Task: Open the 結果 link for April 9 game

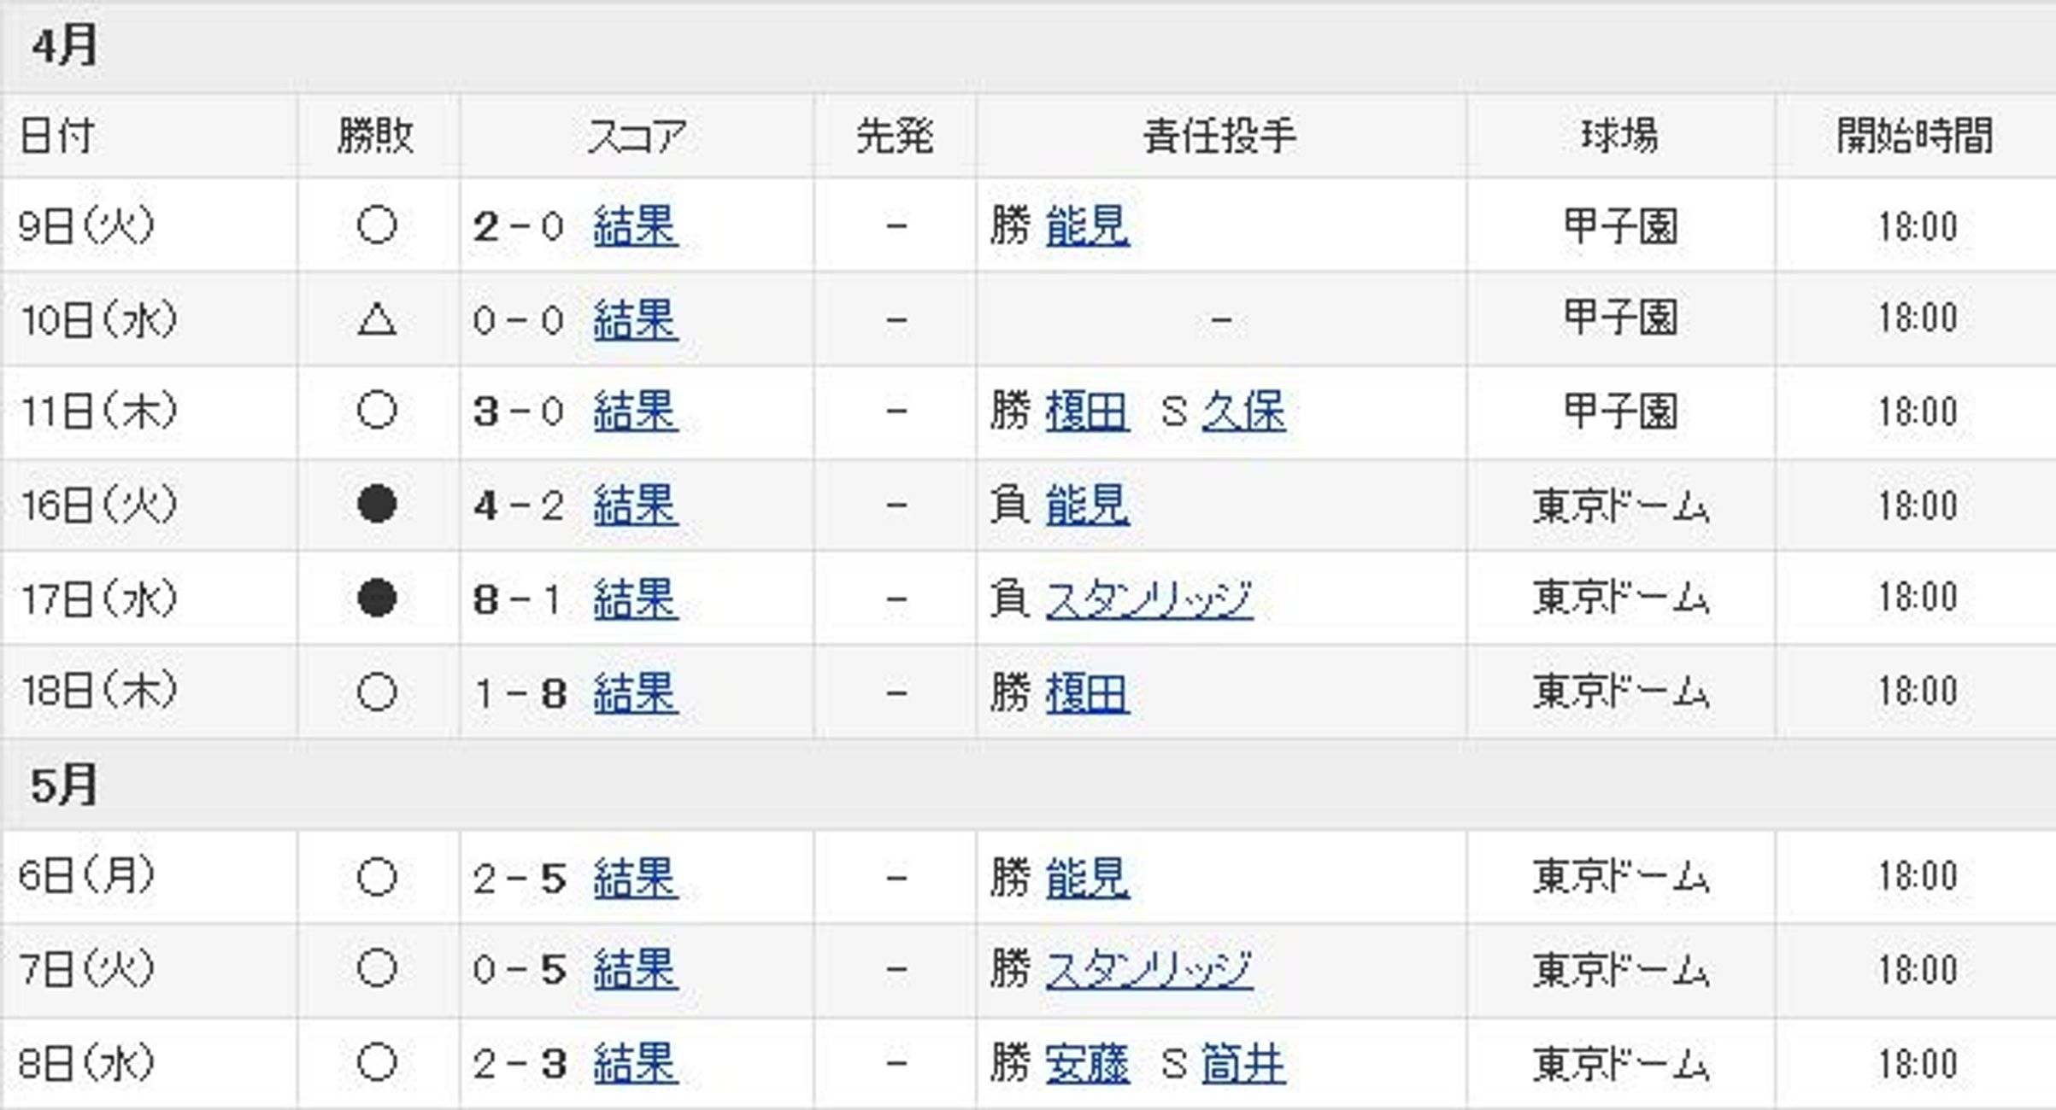Action: point(636,226)
